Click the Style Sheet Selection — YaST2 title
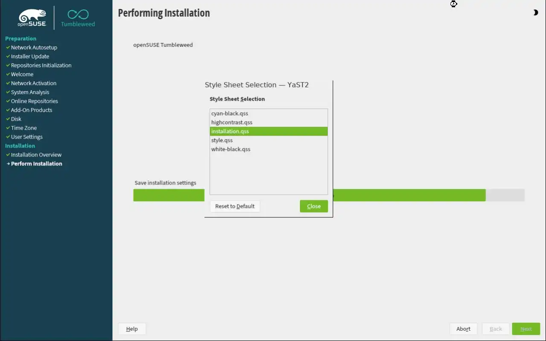546x341 pixels. coord(257,85)
